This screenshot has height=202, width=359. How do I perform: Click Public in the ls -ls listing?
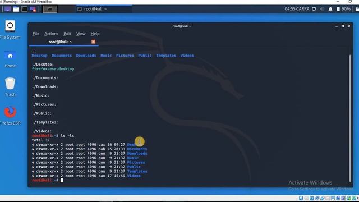(134, 167)
